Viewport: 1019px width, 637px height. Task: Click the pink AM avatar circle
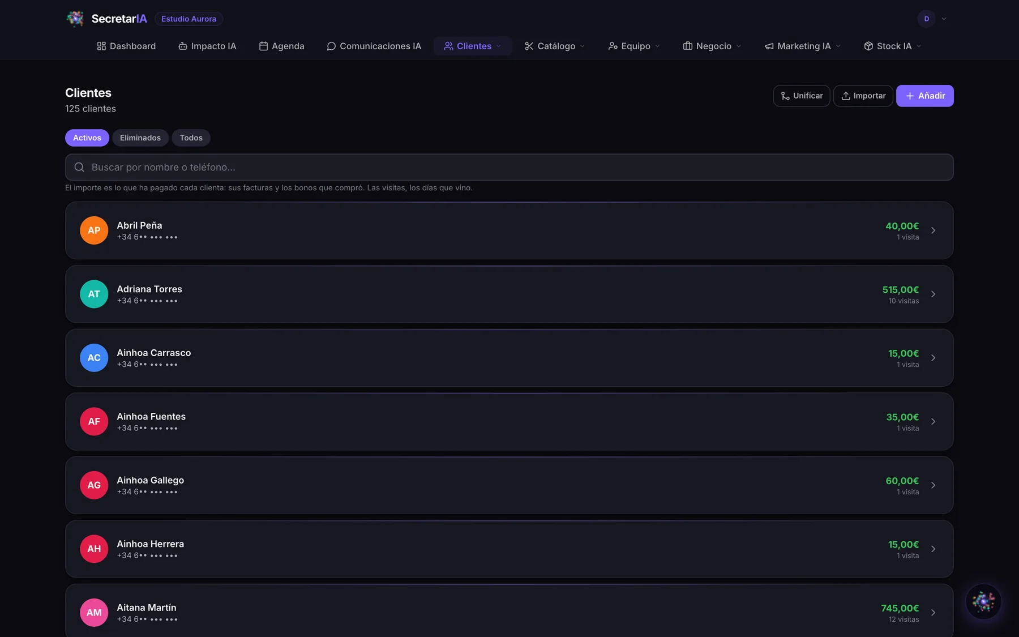[94, 613]
